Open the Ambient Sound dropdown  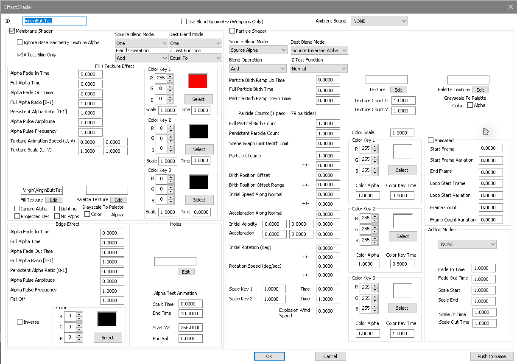379,21
